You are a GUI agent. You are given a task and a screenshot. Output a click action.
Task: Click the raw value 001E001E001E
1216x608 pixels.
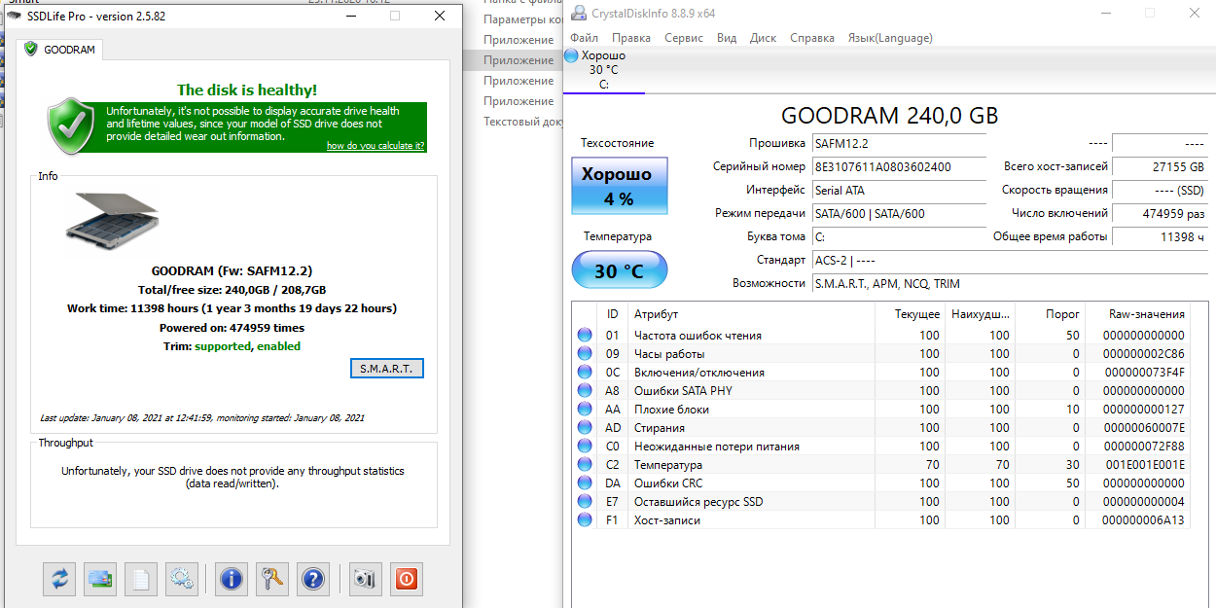[x=1144, y=465]
